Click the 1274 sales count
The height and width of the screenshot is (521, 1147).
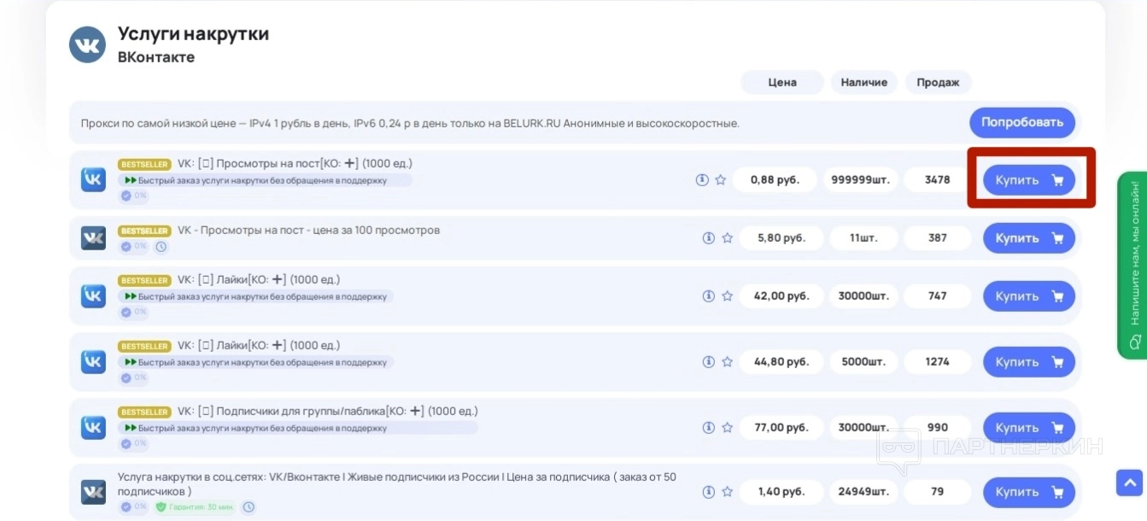click(x=938, y=362)
